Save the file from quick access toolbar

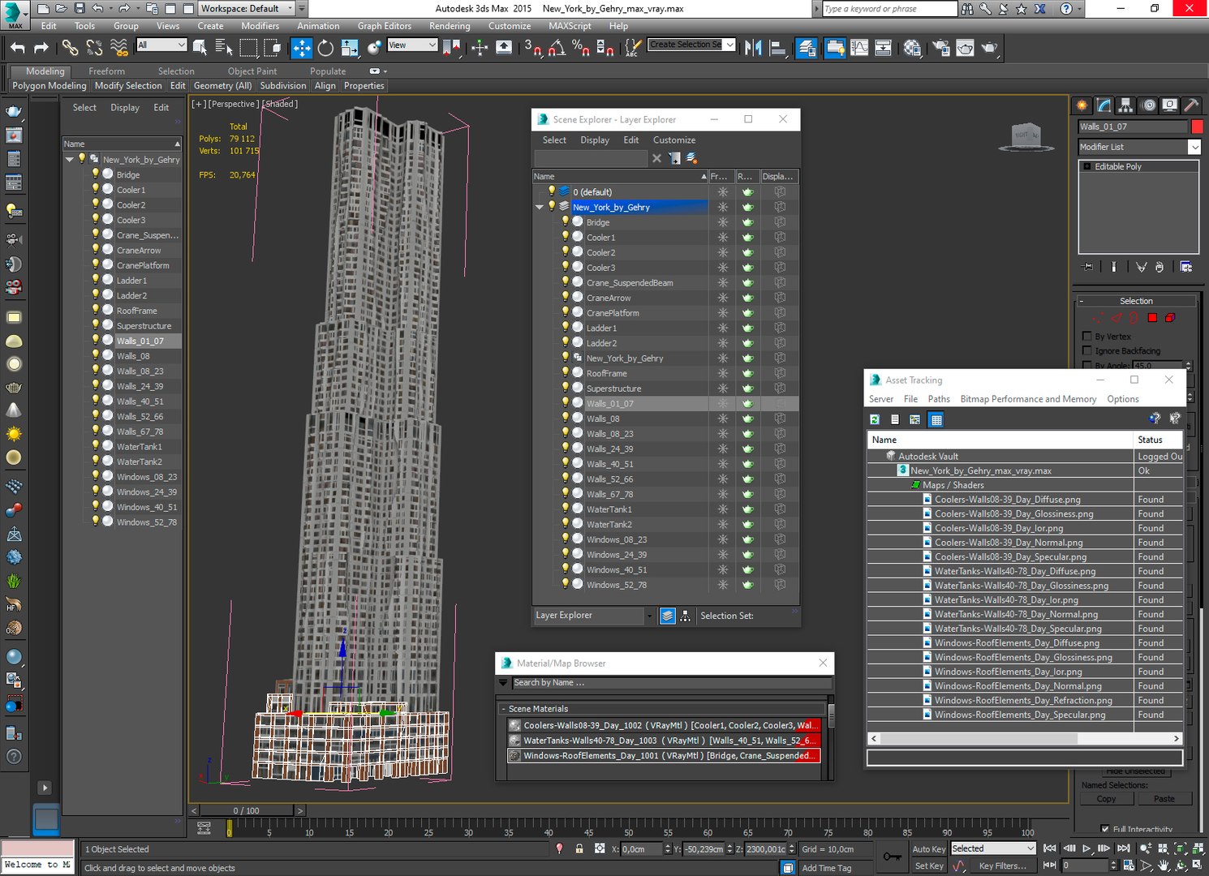(x=80, y=9)
